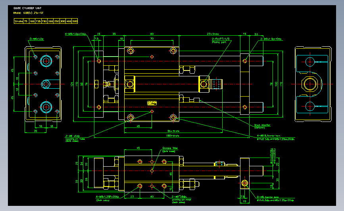344x211 pixels.
Task: Click the 'Model: GCB(U) 25x-ST' label
Action: (28, 13)
